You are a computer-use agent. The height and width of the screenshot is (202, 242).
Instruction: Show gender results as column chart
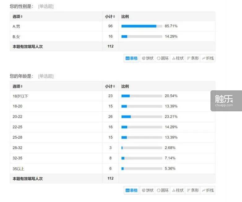[178, 58]
